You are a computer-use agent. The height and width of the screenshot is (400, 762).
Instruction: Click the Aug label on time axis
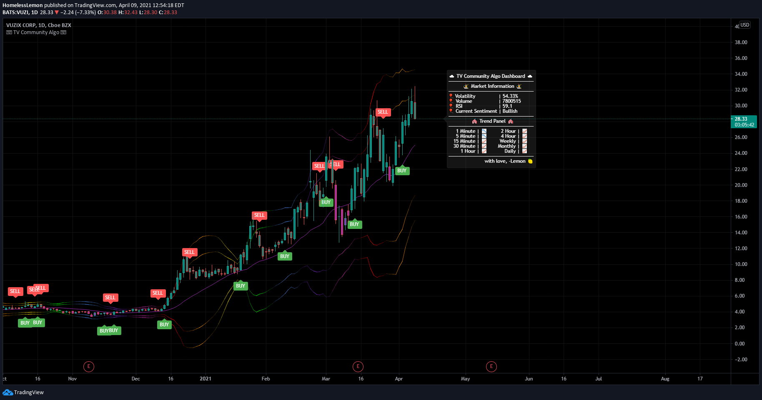(x=665, y=379)
